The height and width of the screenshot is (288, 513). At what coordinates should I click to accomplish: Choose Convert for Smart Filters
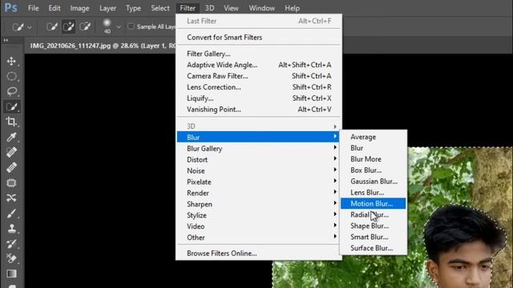point(258,38)
